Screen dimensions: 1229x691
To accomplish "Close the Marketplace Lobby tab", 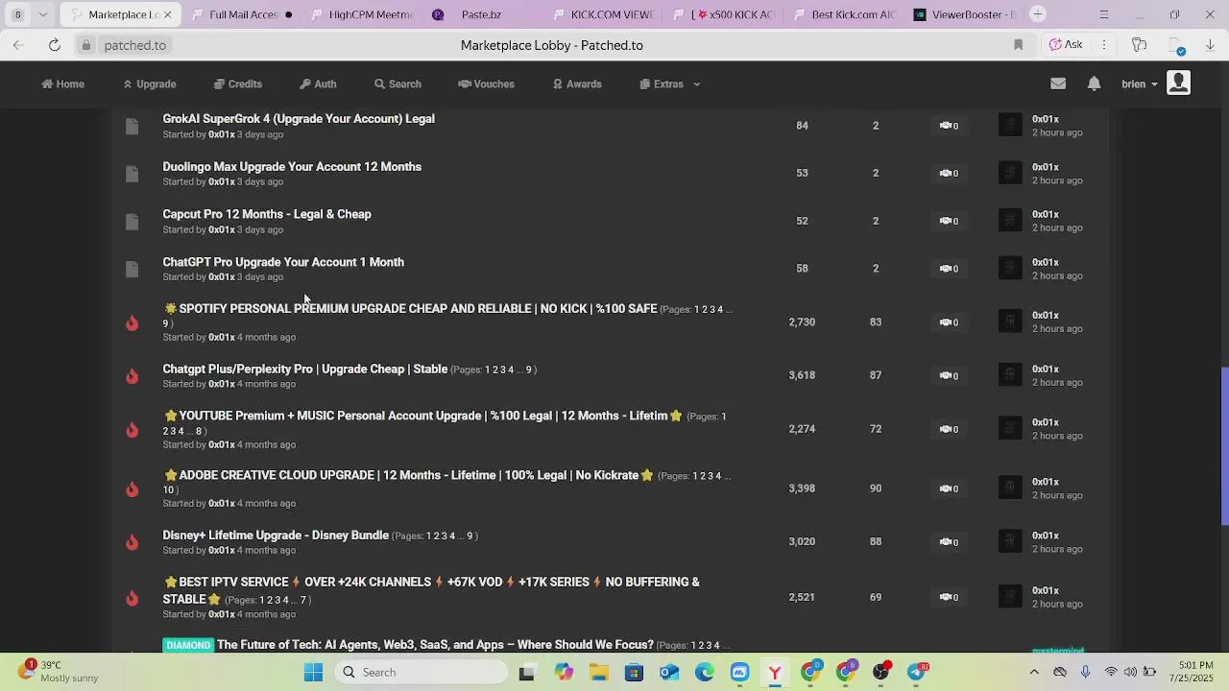I will coord(167,14).
